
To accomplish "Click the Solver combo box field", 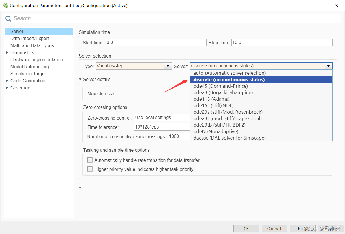I will (x=257, y=66).
